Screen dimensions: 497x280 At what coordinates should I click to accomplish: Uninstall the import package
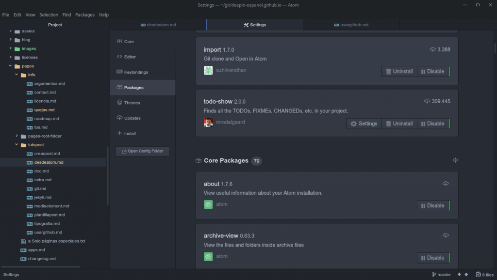[399, 72]
